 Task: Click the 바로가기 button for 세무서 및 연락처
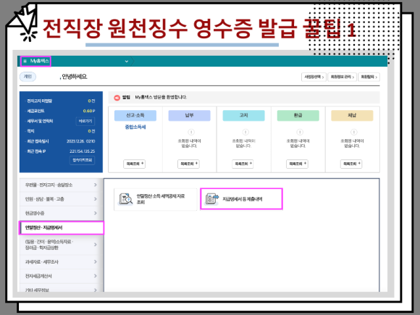coord(85,121)
